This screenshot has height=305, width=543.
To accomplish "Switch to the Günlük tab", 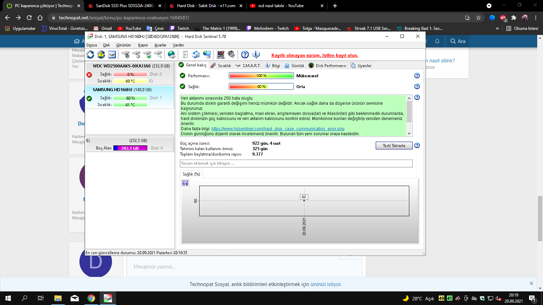I will pos(294,66).
